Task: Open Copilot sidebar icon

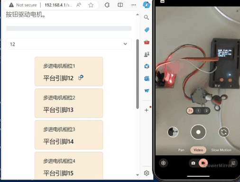Action: 147,5
